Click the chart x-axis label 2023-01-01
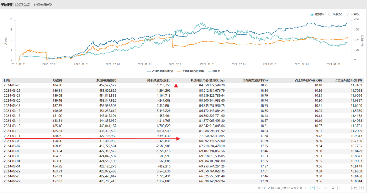This screenshot has height=193, width=367. (270, 64)
